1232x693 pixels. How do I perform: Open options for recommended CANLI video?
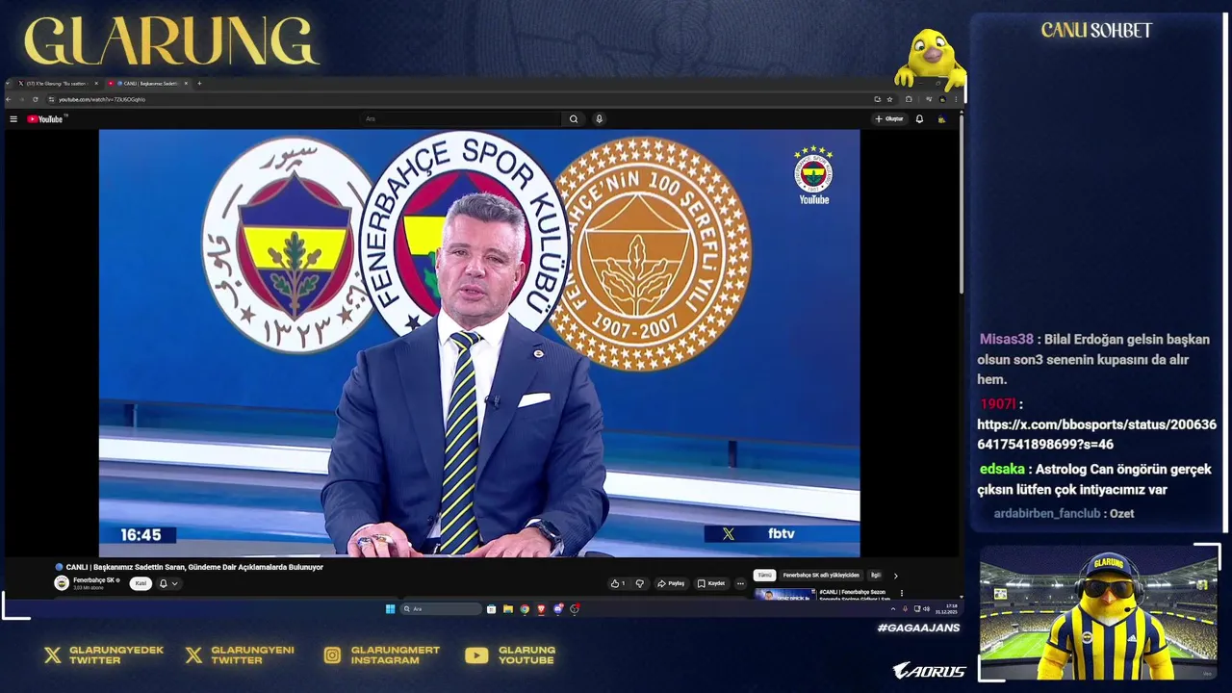pyautogui.click(x=901, y=593)
